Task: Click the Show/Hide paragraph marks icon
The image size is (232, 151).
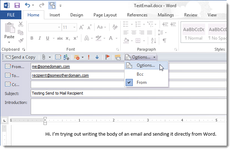Action: 165,40
